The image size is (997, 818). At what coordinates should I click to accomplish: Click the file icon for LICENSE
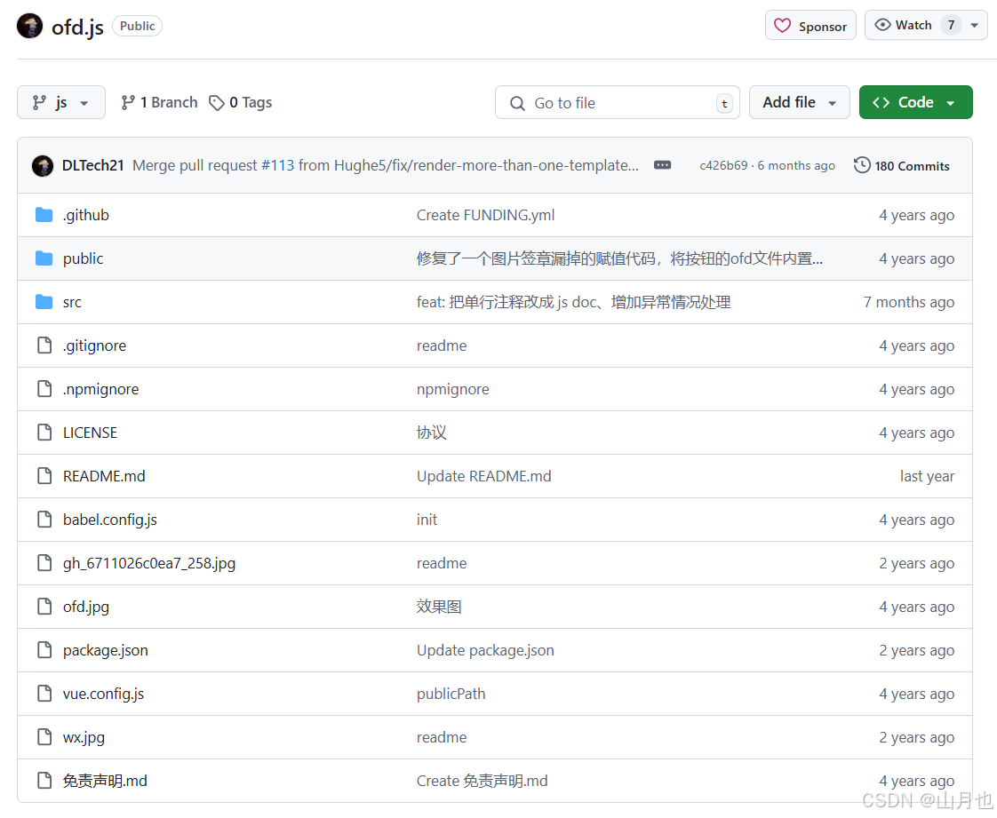(44, 433)
